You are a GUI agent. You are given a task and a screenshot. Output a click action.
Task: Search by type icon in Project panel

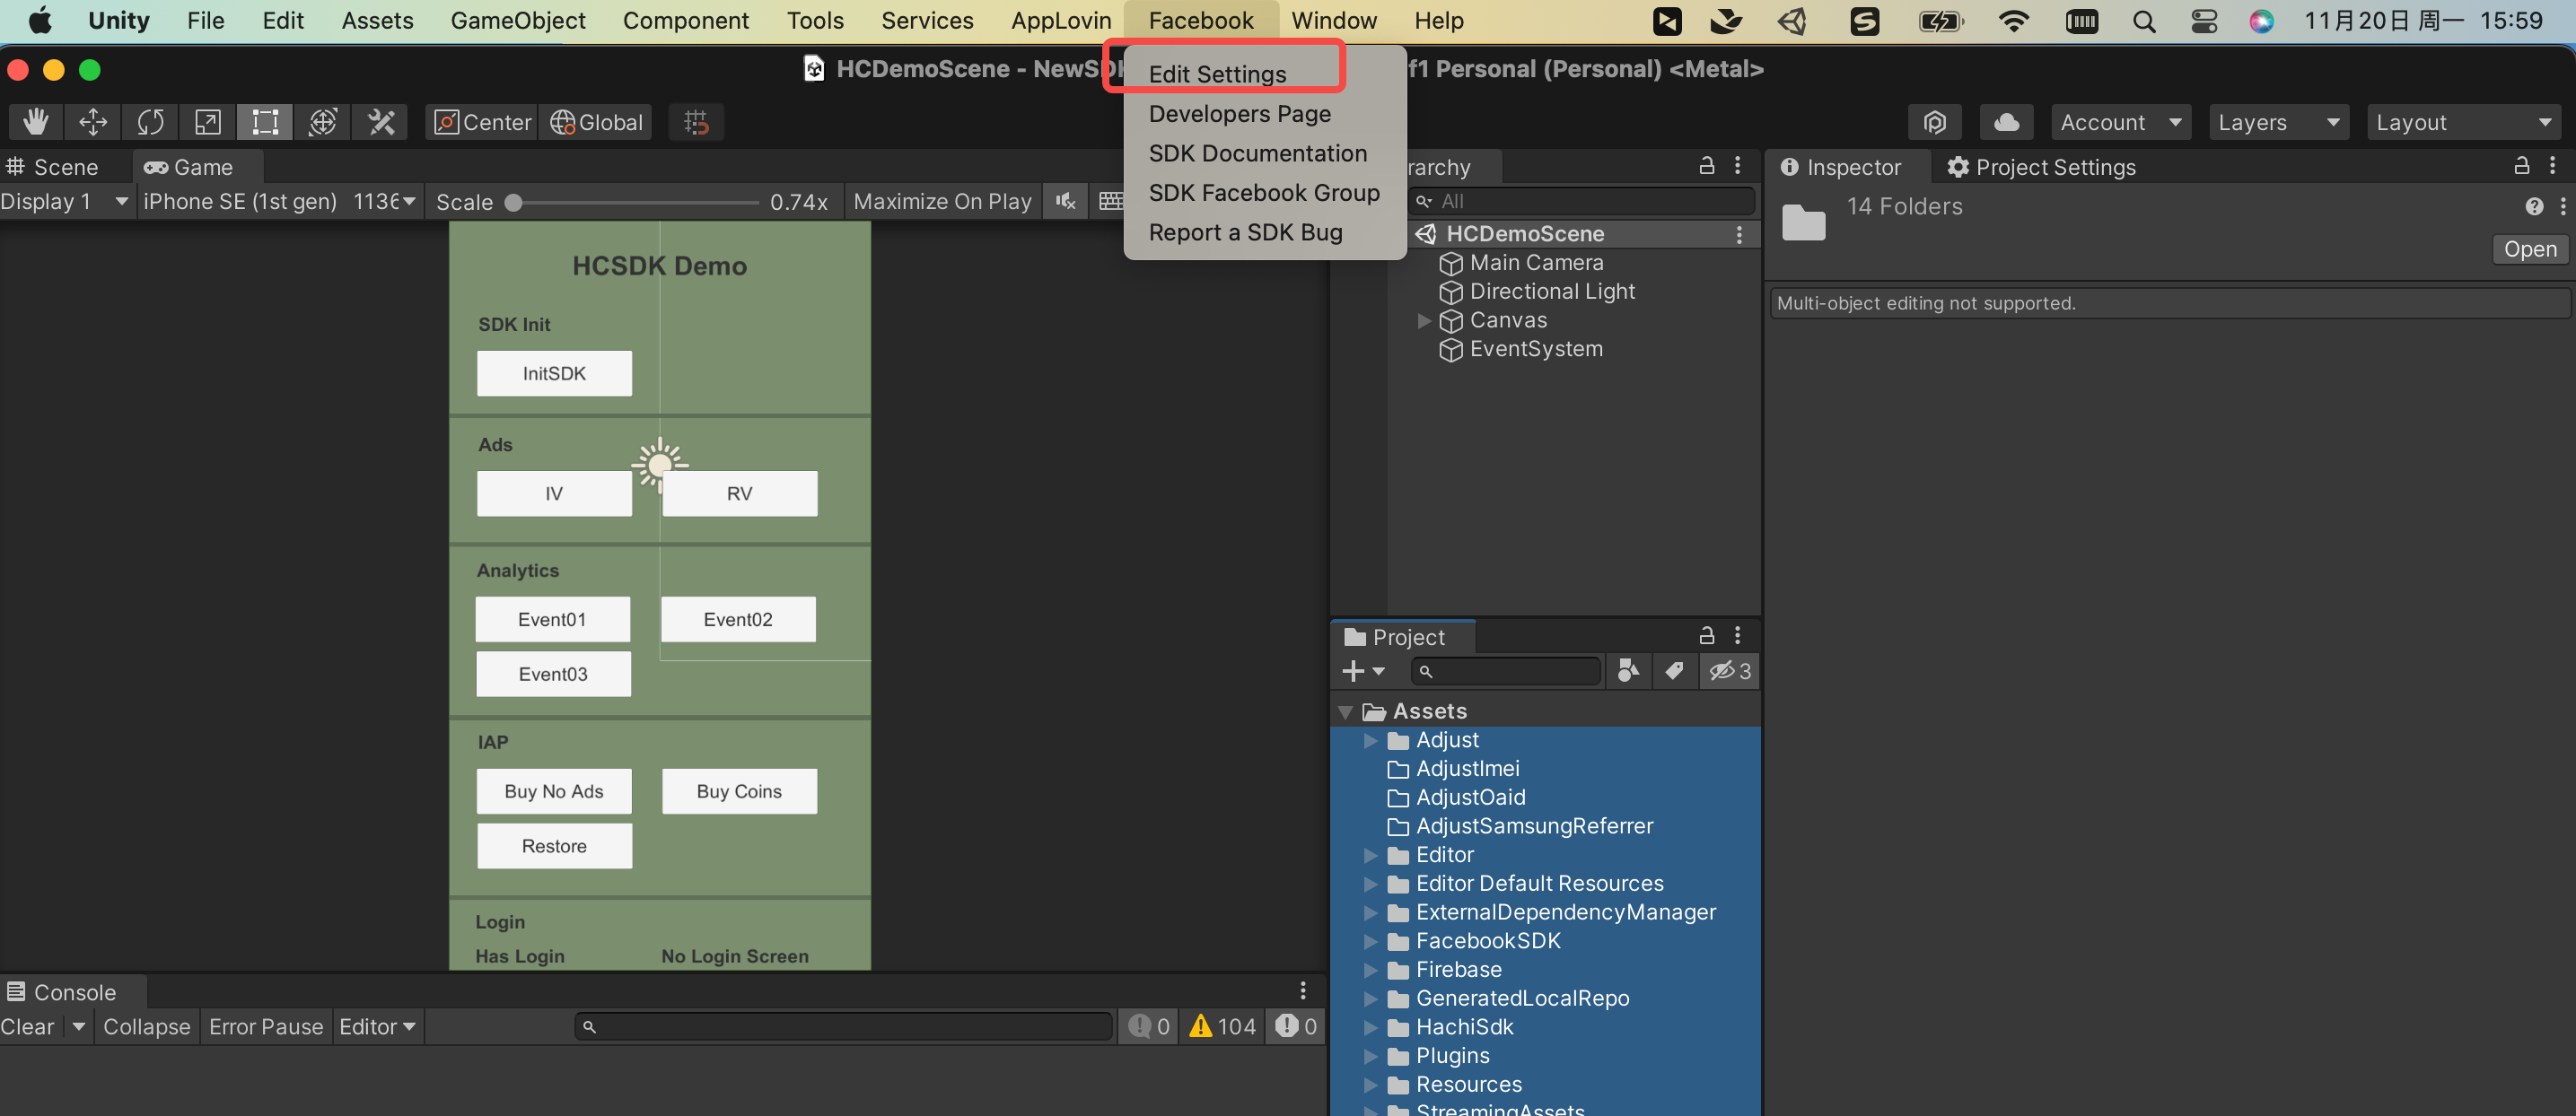pos(1628,670)
